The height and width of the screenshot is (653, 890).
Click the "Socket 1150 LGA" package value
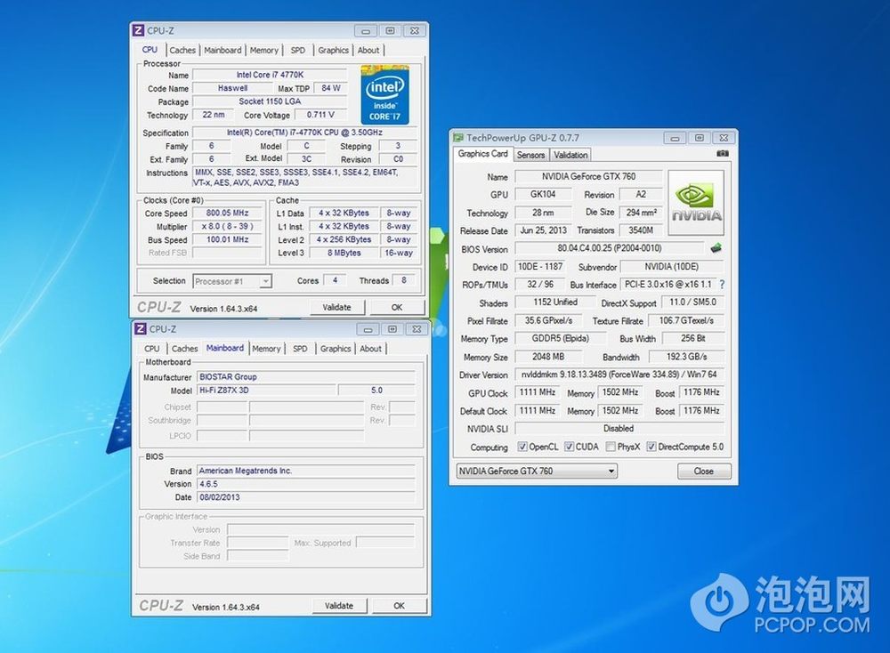click(x=270, y=101)
